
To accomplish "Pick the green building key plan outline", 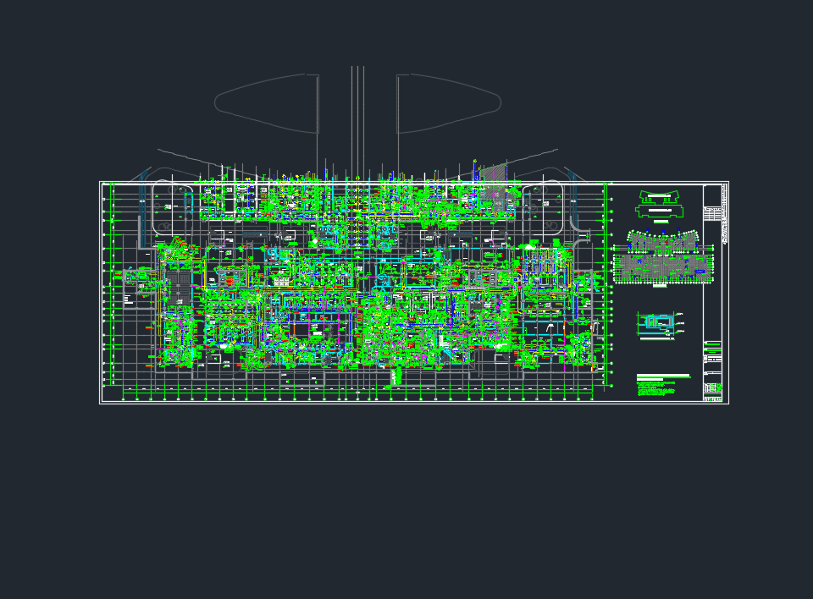I will (659, 204).
